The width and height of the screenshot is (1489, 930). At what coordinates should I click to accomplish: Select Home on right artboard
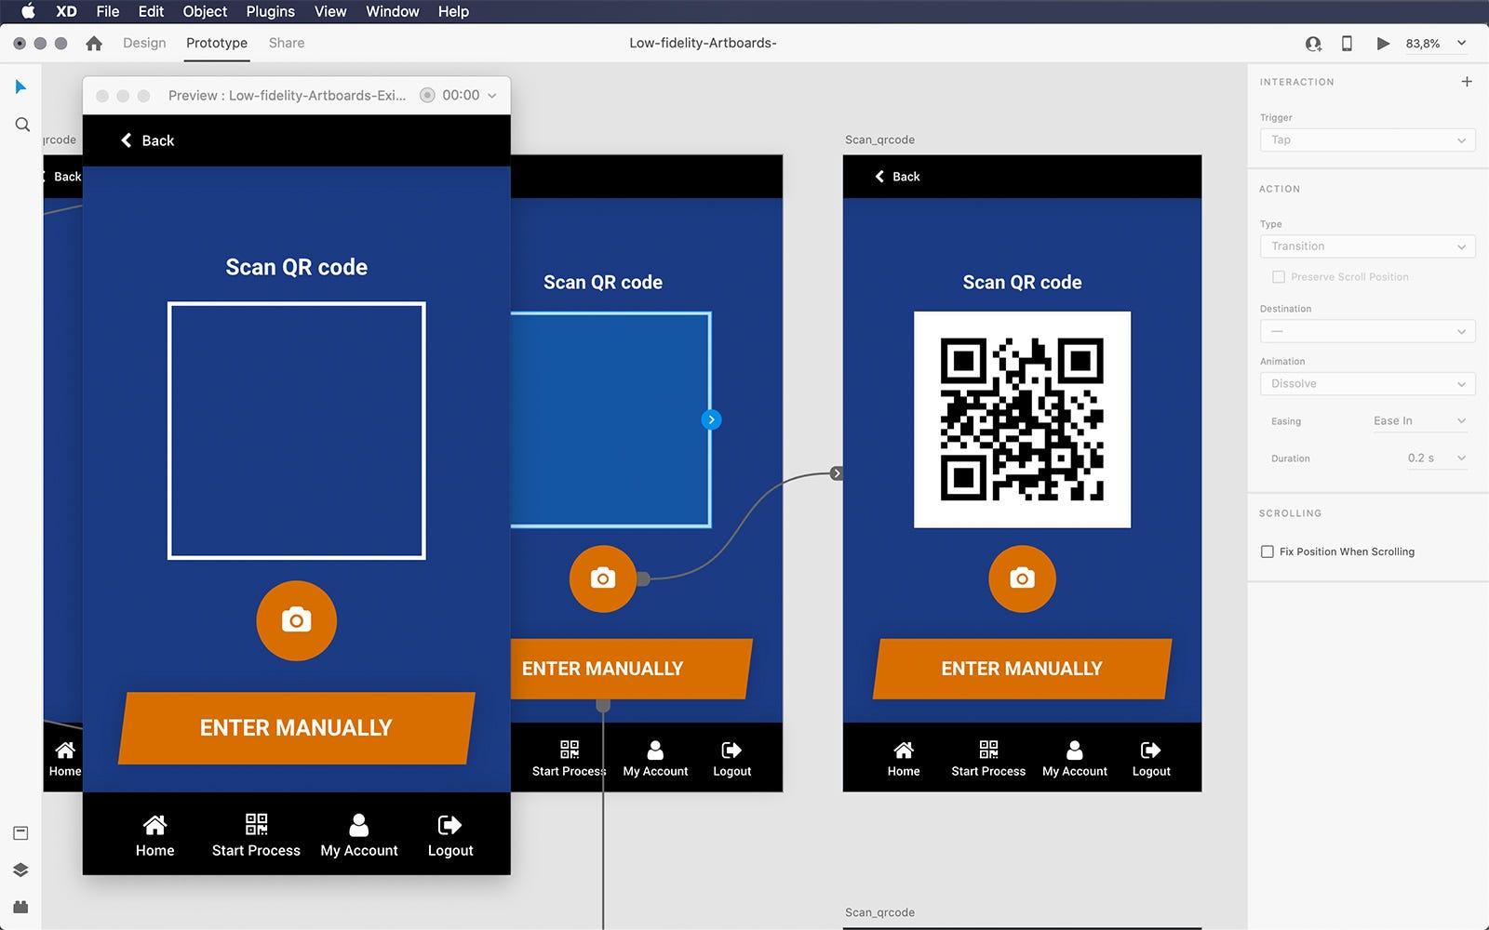coord(904,759)
